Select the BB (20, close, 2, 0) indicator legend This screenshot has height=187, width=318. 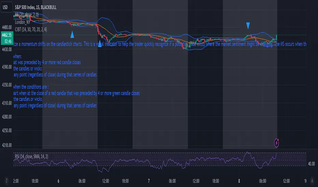27,15
